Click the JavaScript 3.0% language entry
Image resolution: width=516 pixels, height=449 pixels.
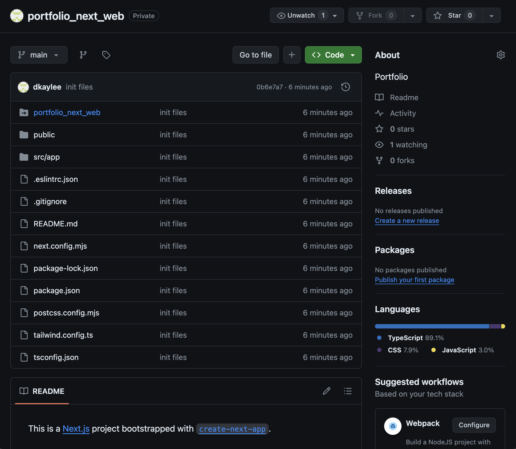coord(463,350)
